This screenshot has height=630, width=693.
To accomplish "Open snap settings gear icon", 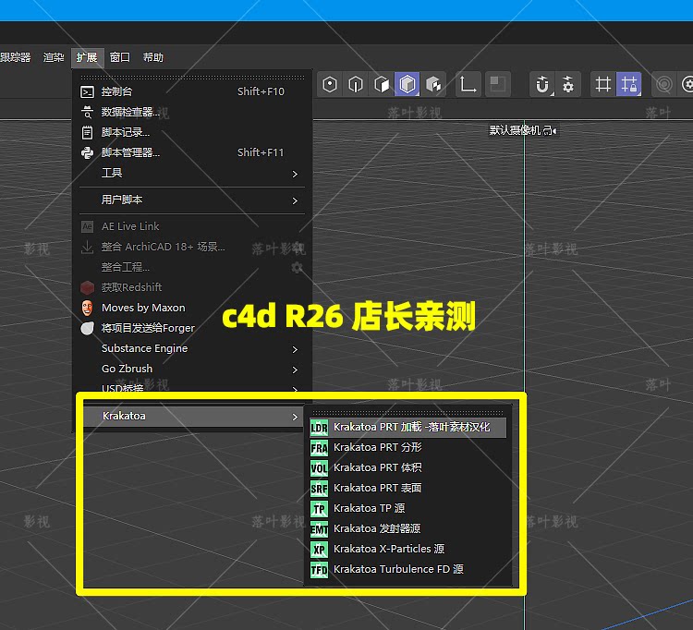I will point(568,84).
